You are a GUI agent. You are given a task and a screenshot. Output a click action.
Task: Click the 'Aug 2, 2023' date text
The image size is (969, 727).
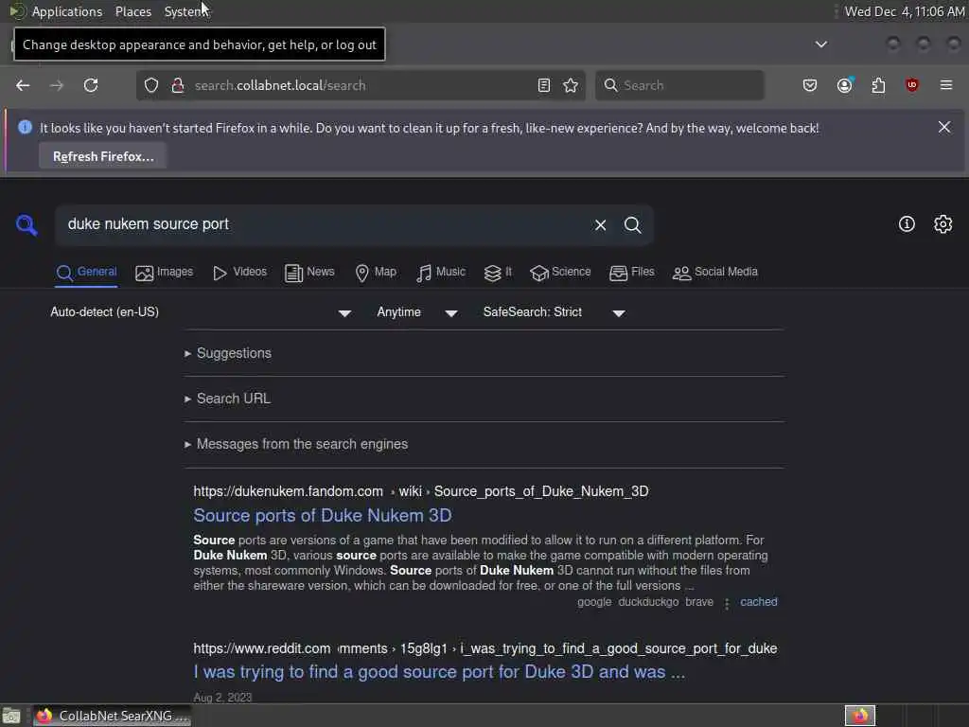click(x=222, y=698)
